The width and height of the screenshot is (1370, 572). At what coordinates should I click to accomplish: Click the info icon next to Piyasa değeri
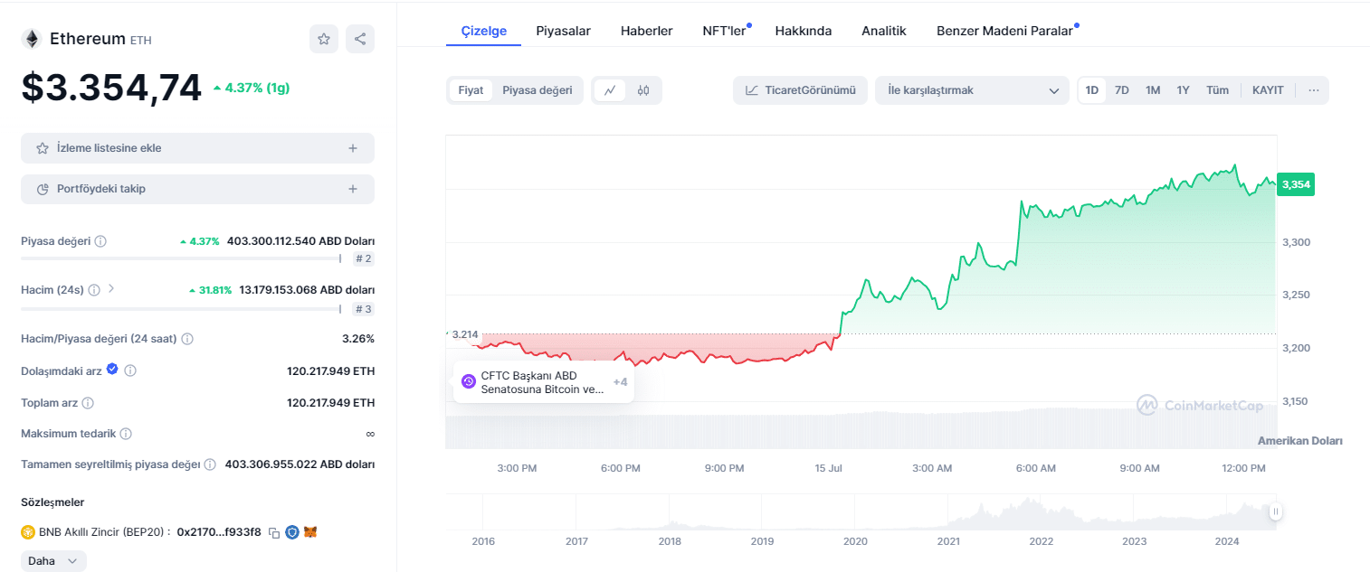click(100, 241)
